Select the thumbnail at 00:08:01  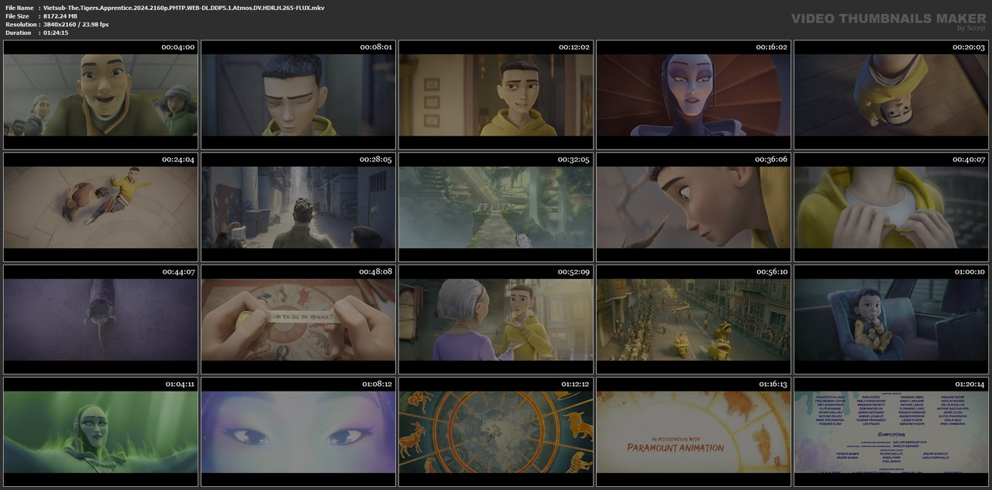click(298, 95)
